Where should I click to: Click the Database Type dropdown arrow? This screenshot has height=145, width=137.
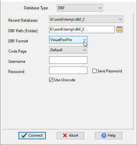[100, 8]
